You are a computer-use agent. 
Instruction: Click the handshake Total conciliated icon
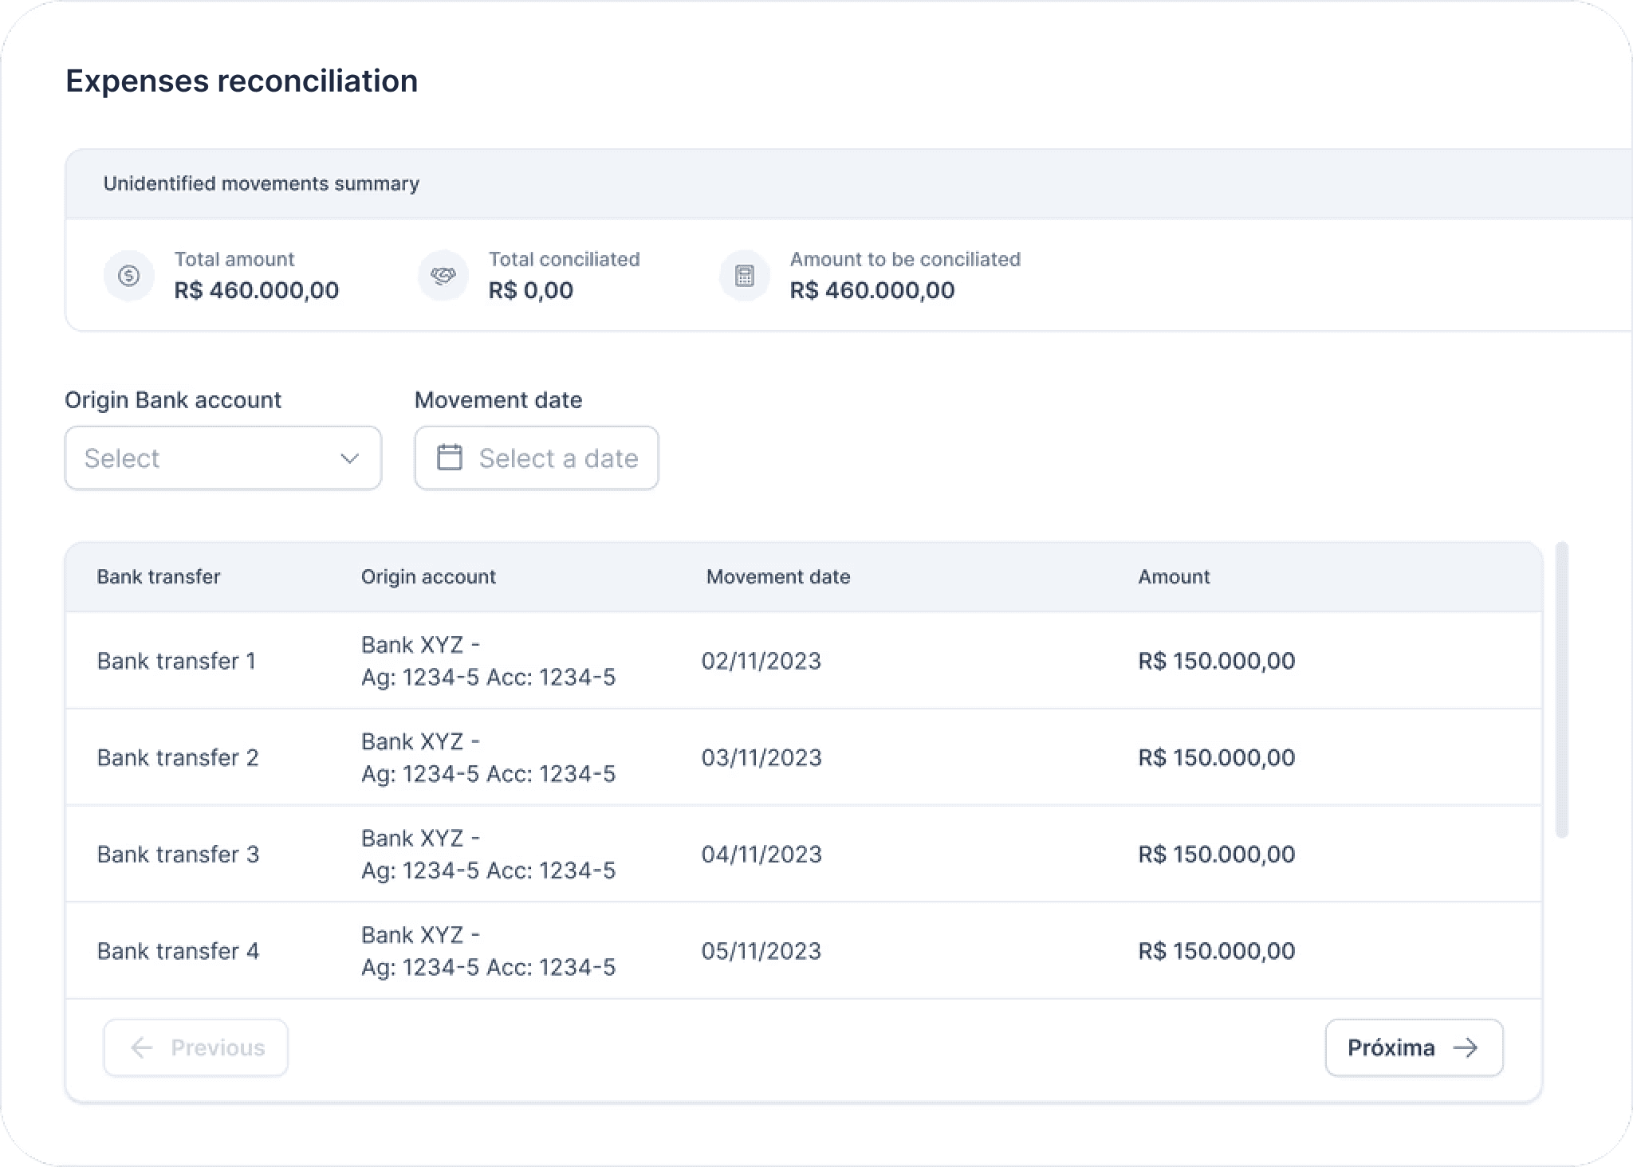(x=443, y=276)
